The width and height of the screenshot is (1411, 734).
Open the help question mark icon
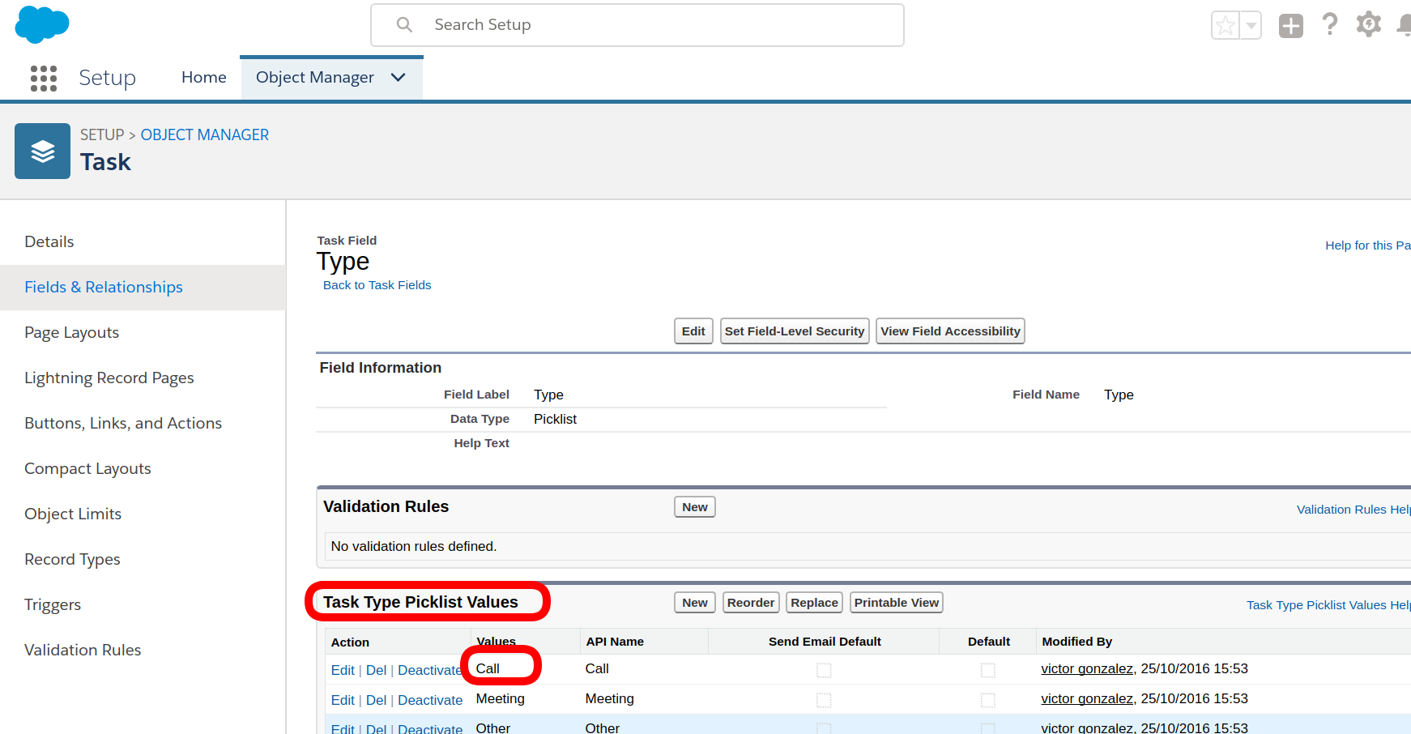pos(1329,25)
